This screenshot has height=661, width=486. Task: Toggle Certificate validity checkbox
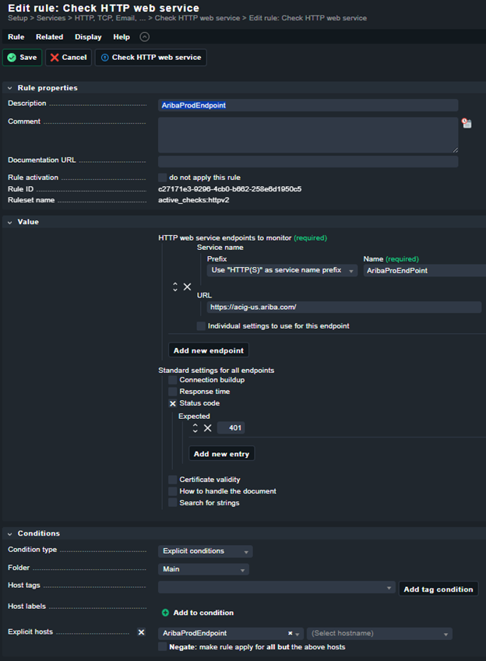tap(173, 480)
